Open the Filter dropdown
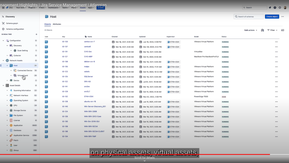Viewport: 289px width, 163px height. coord(273,30)
